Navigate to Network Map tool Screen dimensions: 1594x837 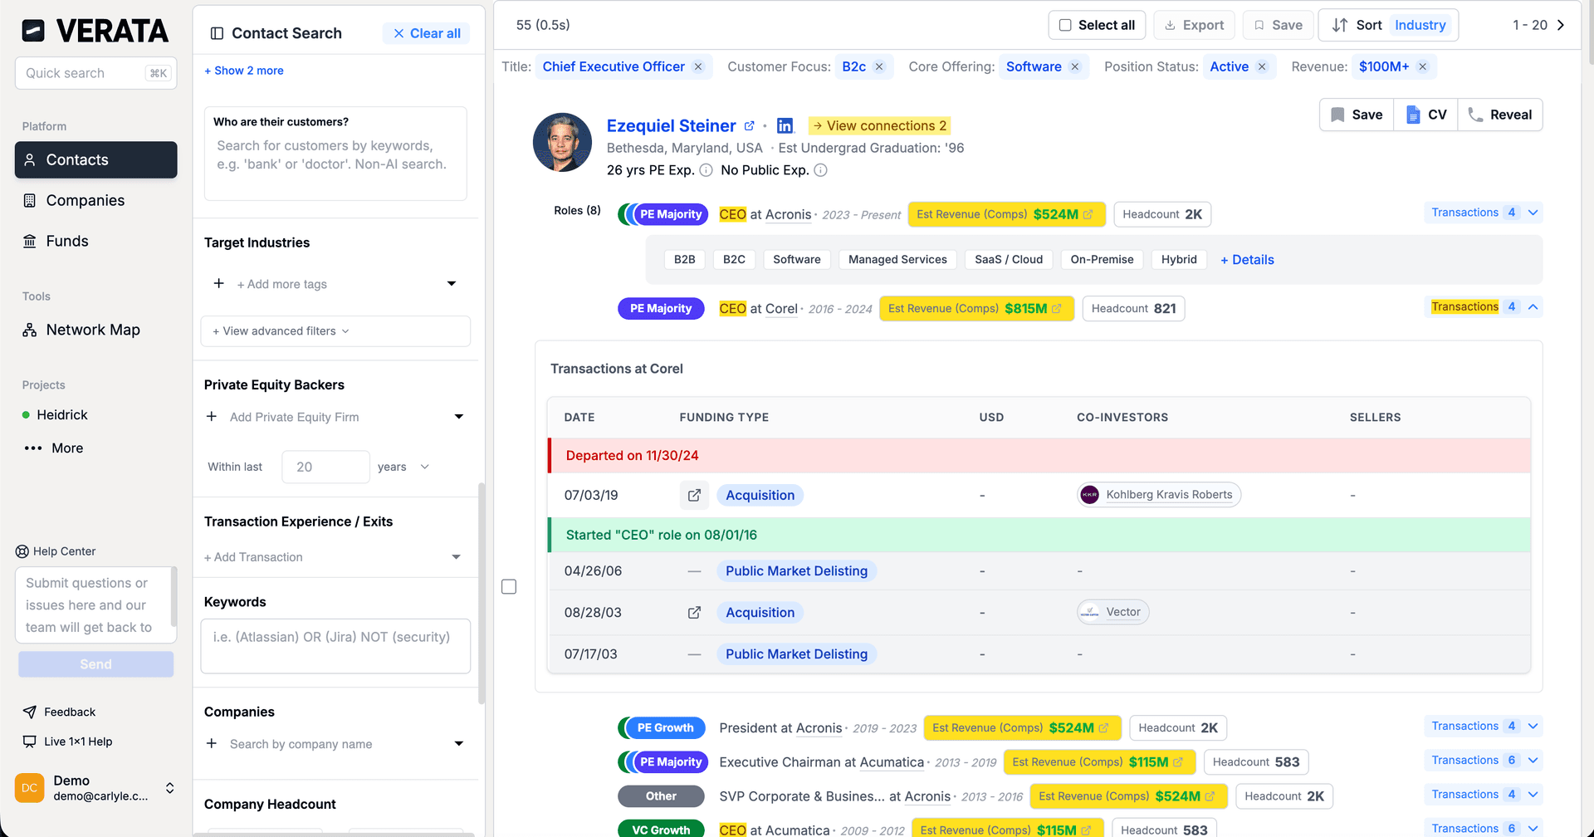[93, 330]
